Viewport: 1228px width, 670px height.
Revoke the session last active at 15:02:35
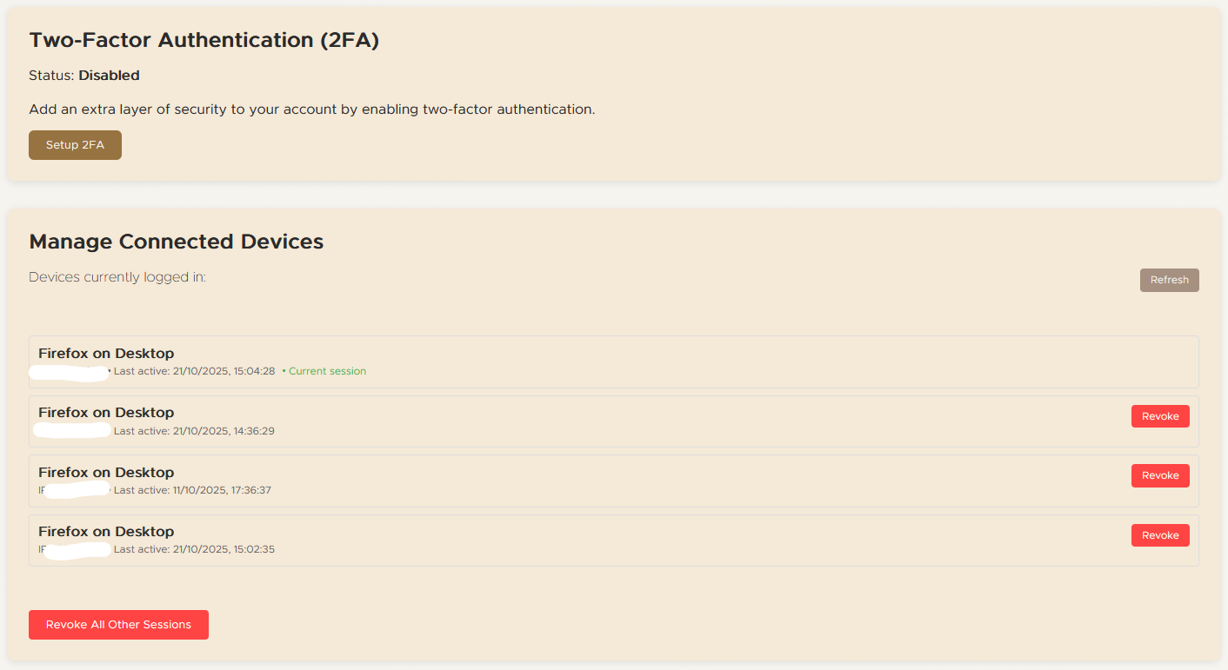pyautogui.click(x=1160, y=534)
